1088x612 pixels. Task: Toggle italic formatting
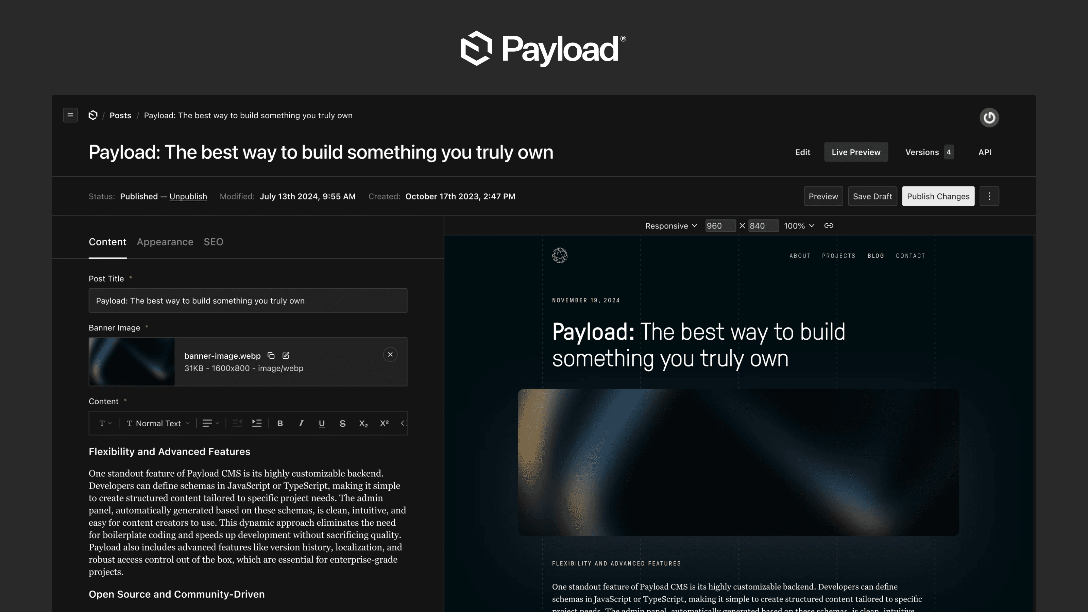coord(301,423)
